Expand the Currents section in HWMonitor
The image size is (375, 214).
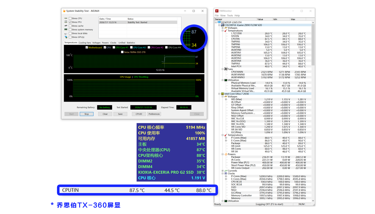223,171
